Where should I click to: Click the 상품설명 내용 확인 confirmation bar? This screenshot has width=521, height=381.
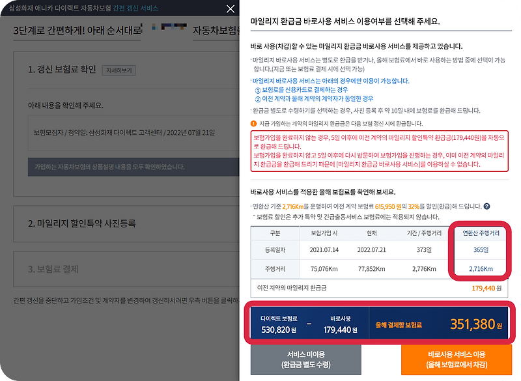coord(134,167)
